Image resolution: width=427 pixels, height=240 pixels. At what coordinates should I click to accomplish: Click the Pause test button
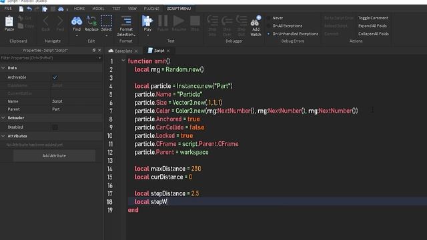click(163, 21)
